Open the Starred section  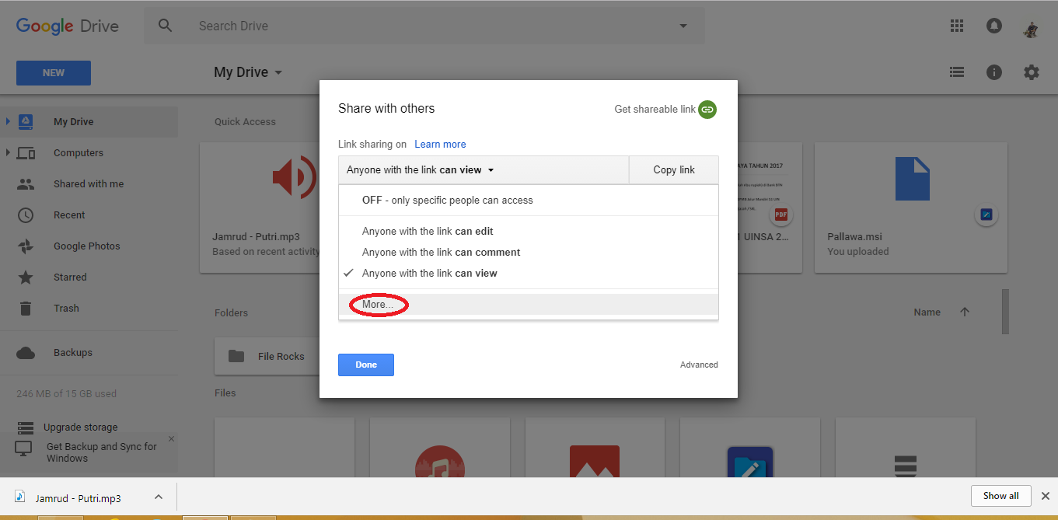pyautogui.click(x=69, y=277)
